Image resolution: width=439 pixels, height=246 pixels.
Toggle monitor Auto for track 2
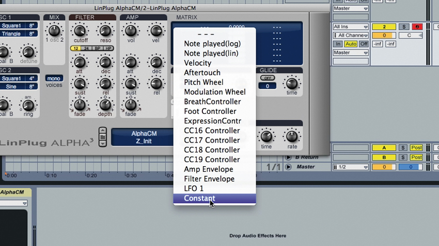point(351,44)
